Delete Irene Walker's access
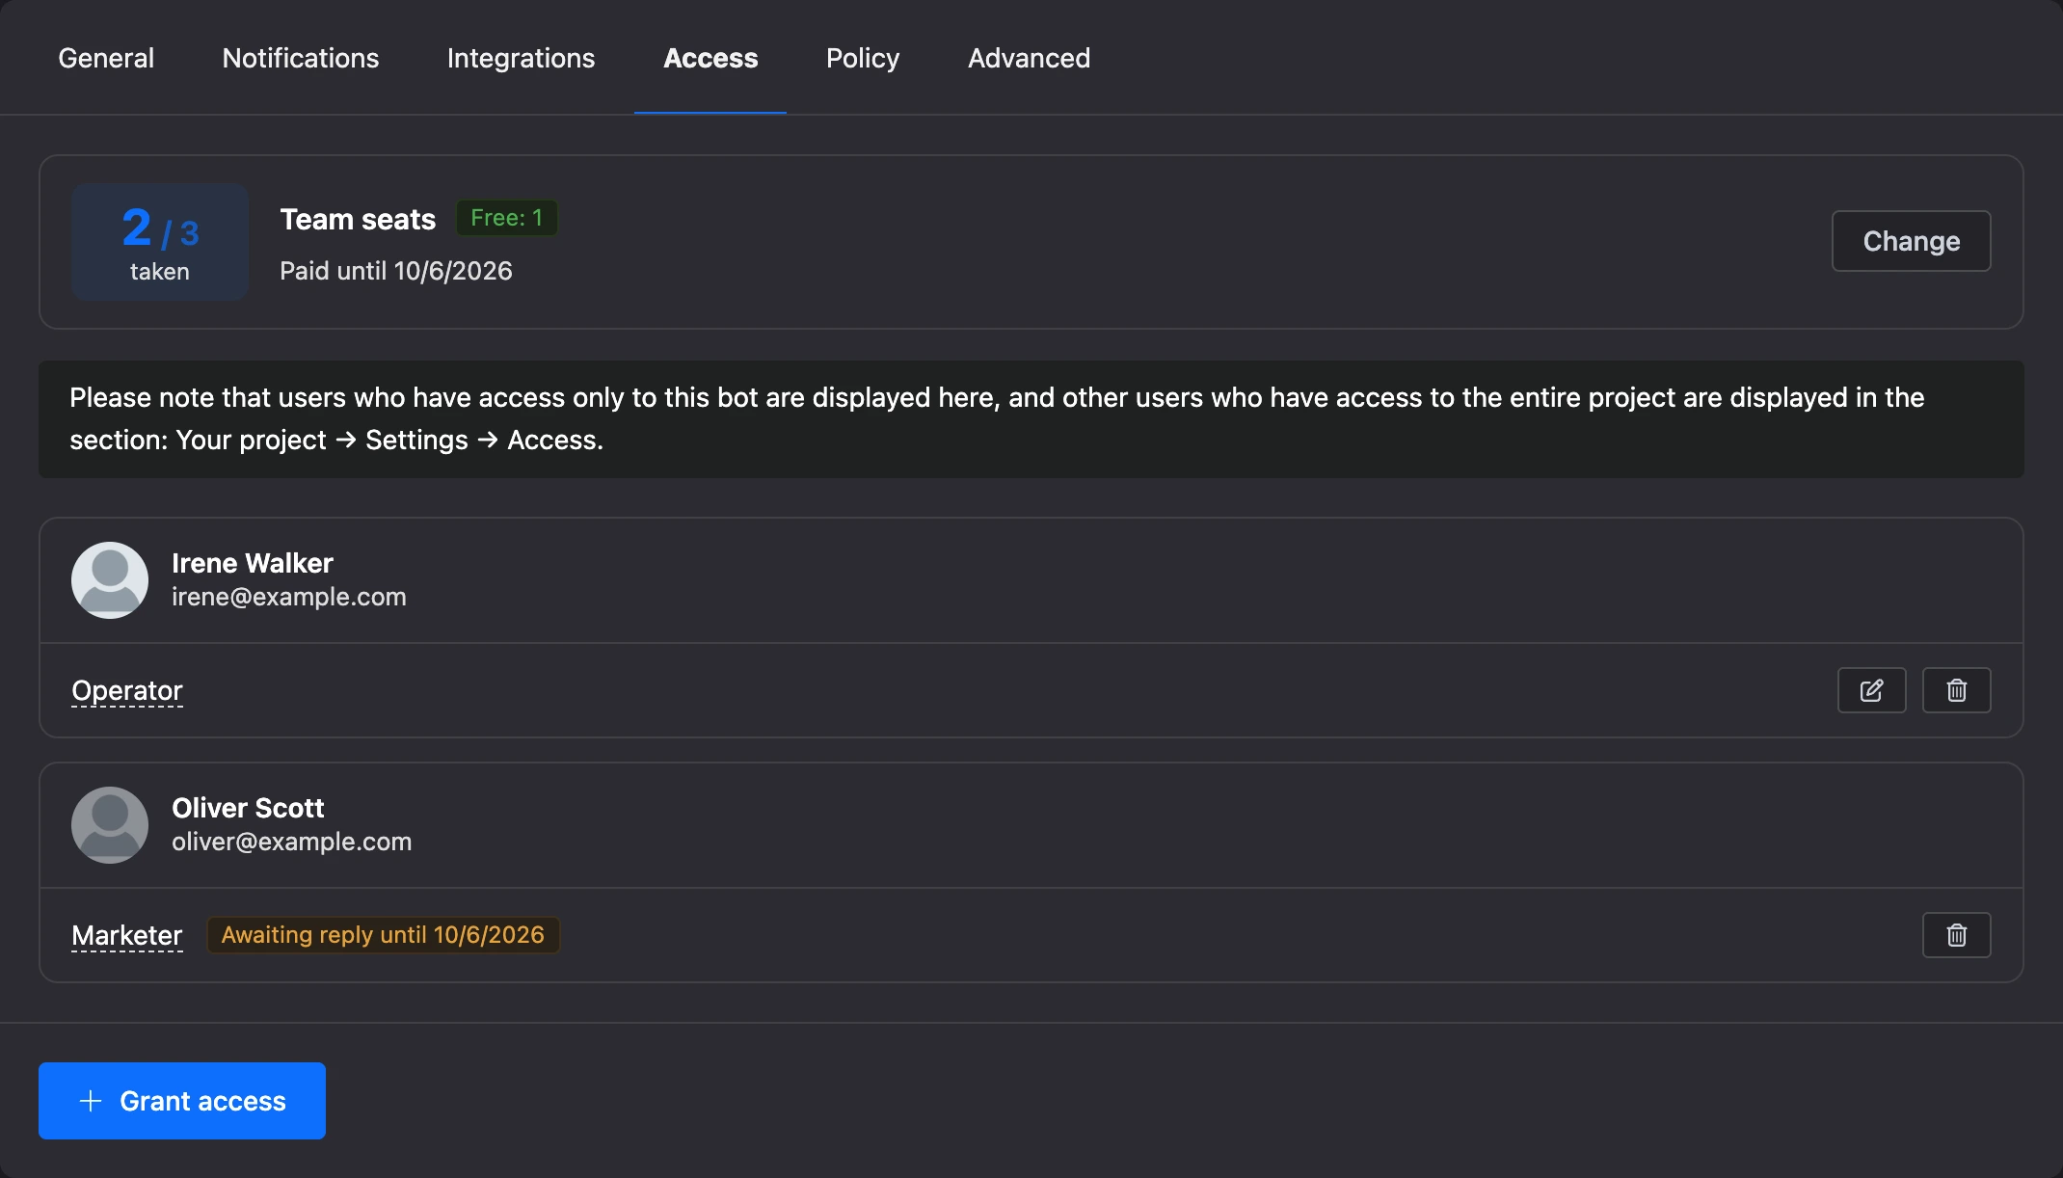The height and width of the screenshot is (1178, 2063). [x=1956, y=690]
